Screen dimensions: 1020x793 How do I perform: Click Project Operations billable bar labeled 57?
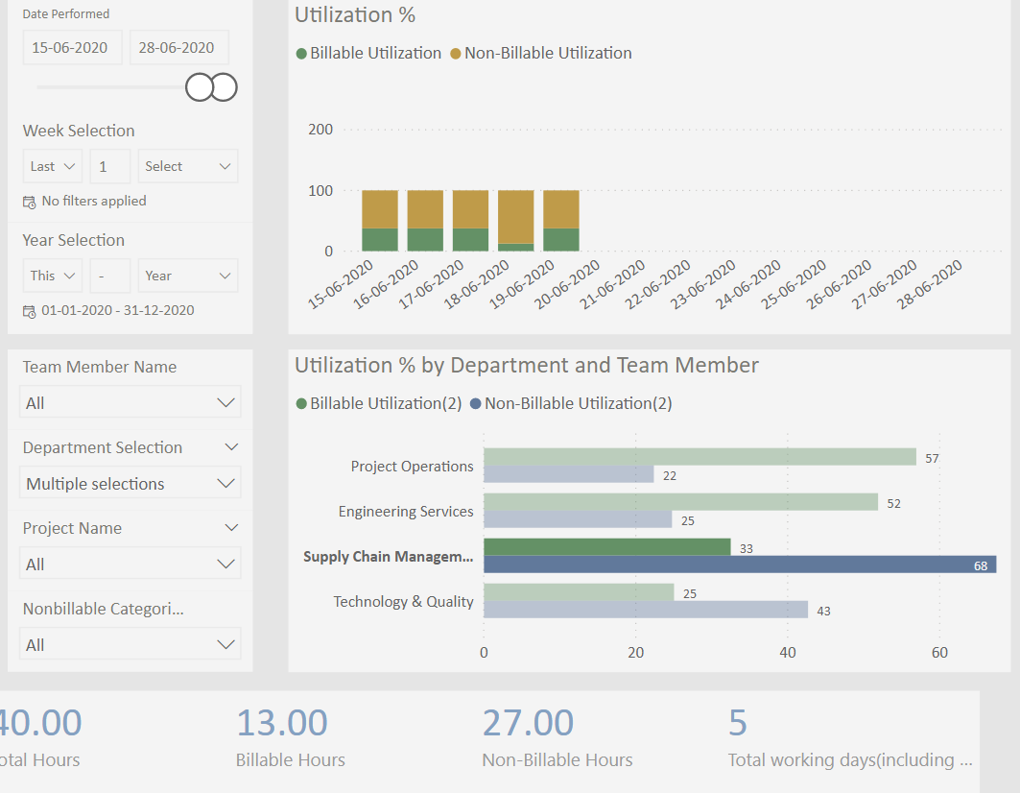(700, 456)
